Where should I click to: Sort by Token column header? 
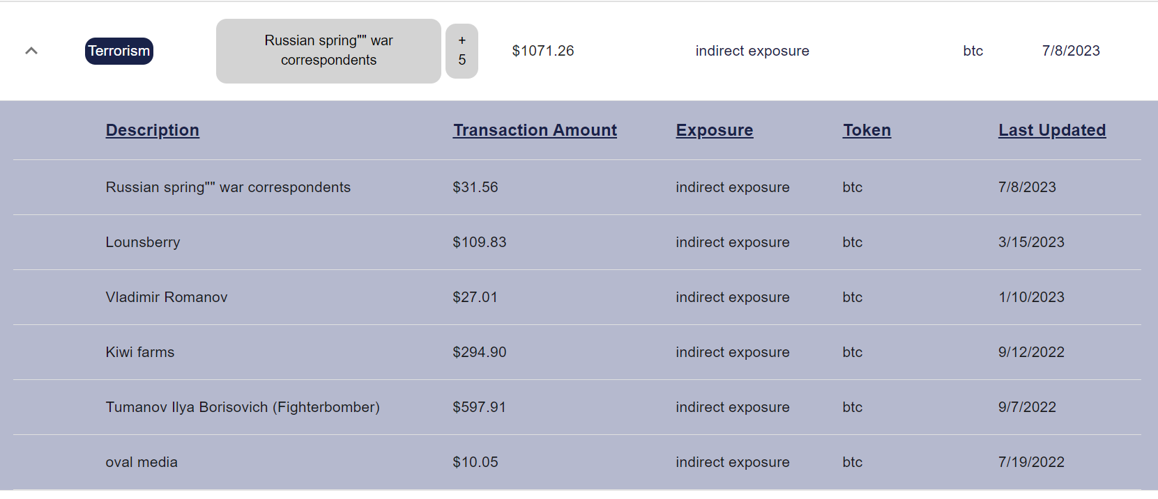pyautogui.click(x=867, y=130)
